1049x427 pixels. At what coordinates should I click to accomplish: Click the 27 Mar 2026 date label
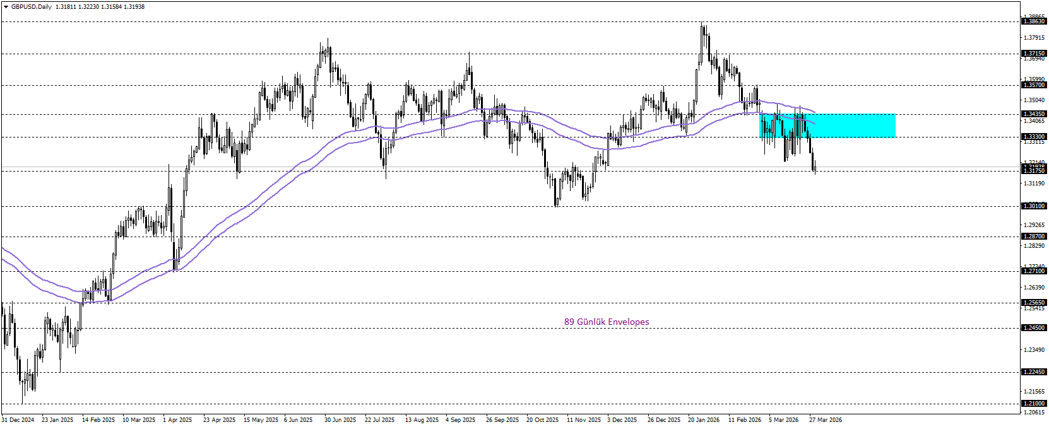(826, 420)
